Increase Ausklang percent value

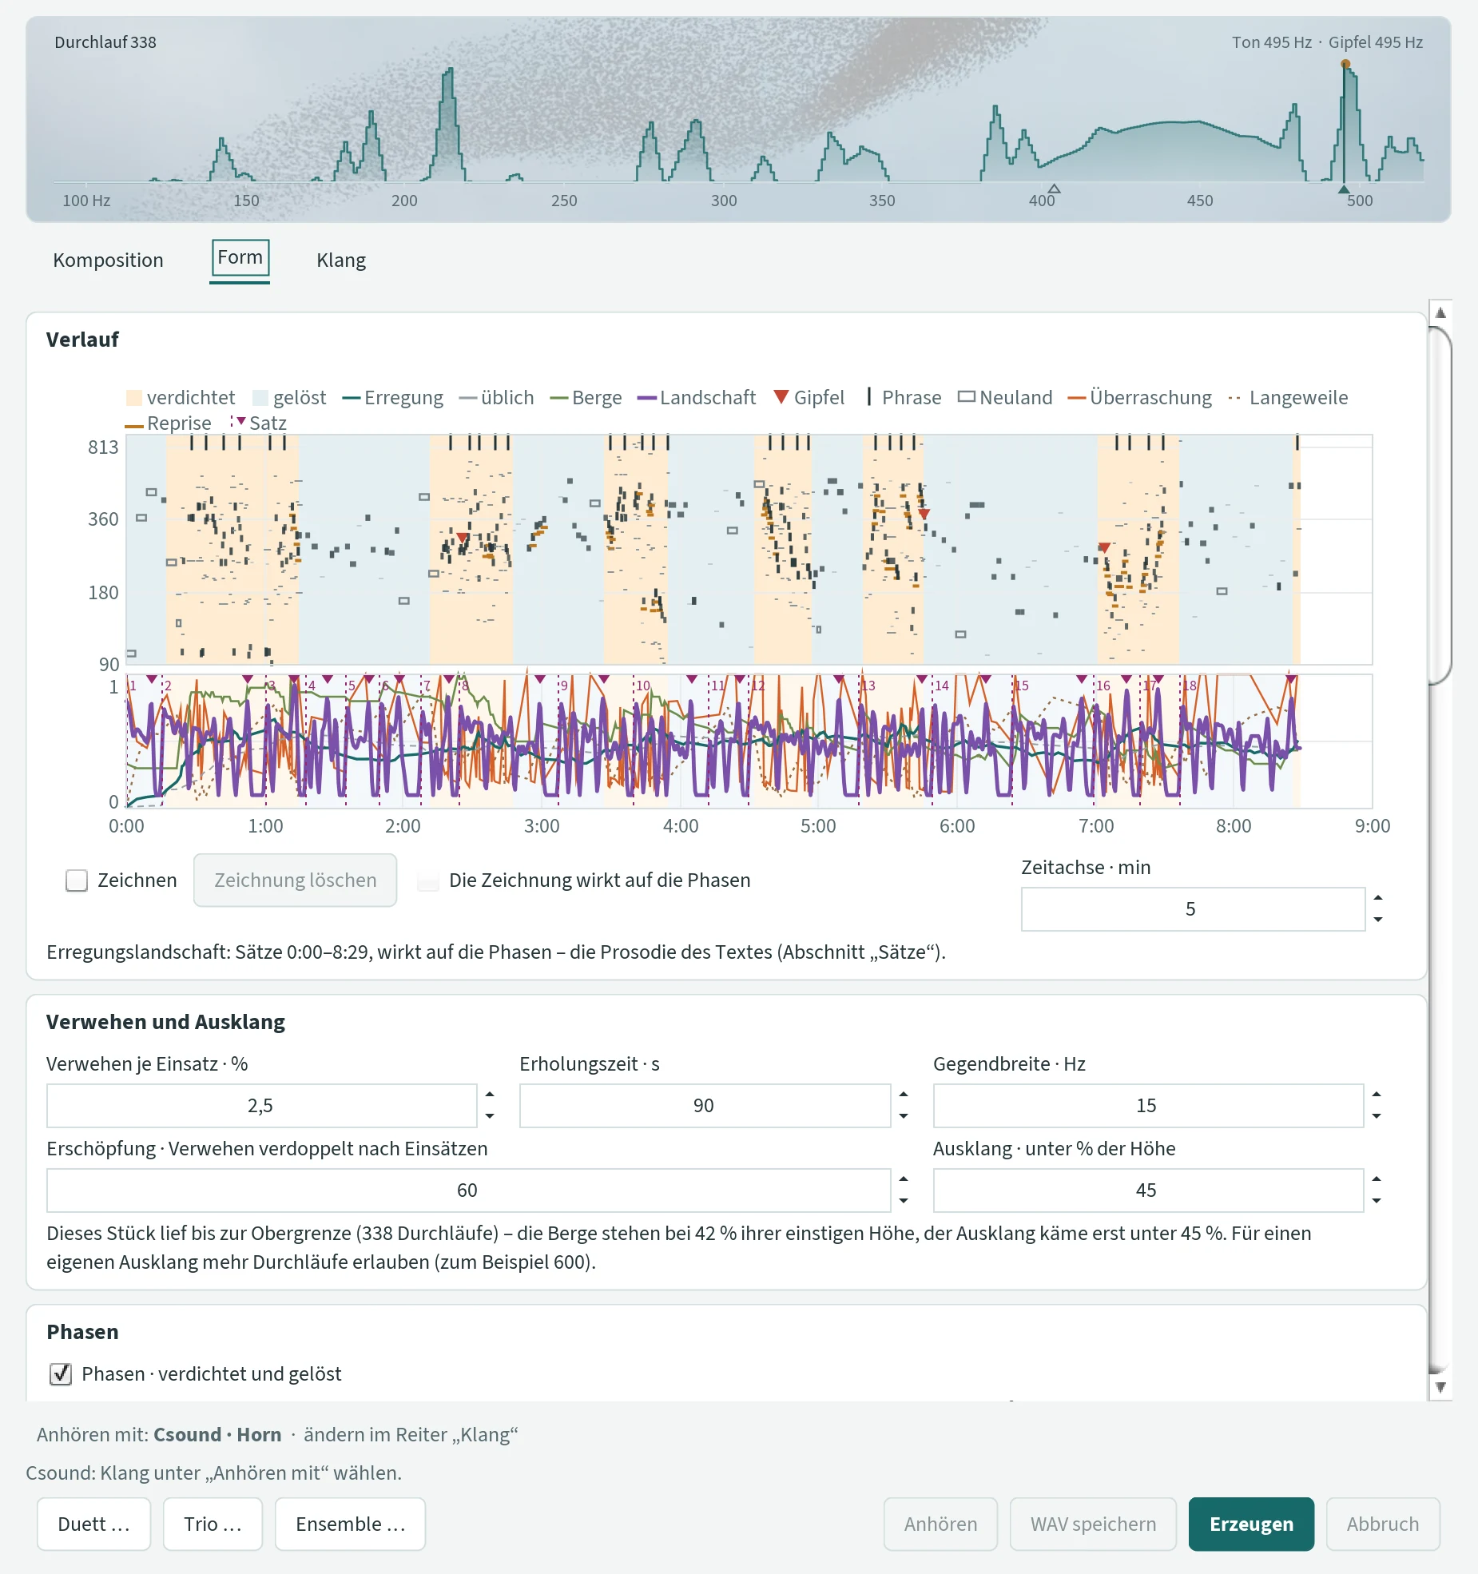(1377, 1179)
